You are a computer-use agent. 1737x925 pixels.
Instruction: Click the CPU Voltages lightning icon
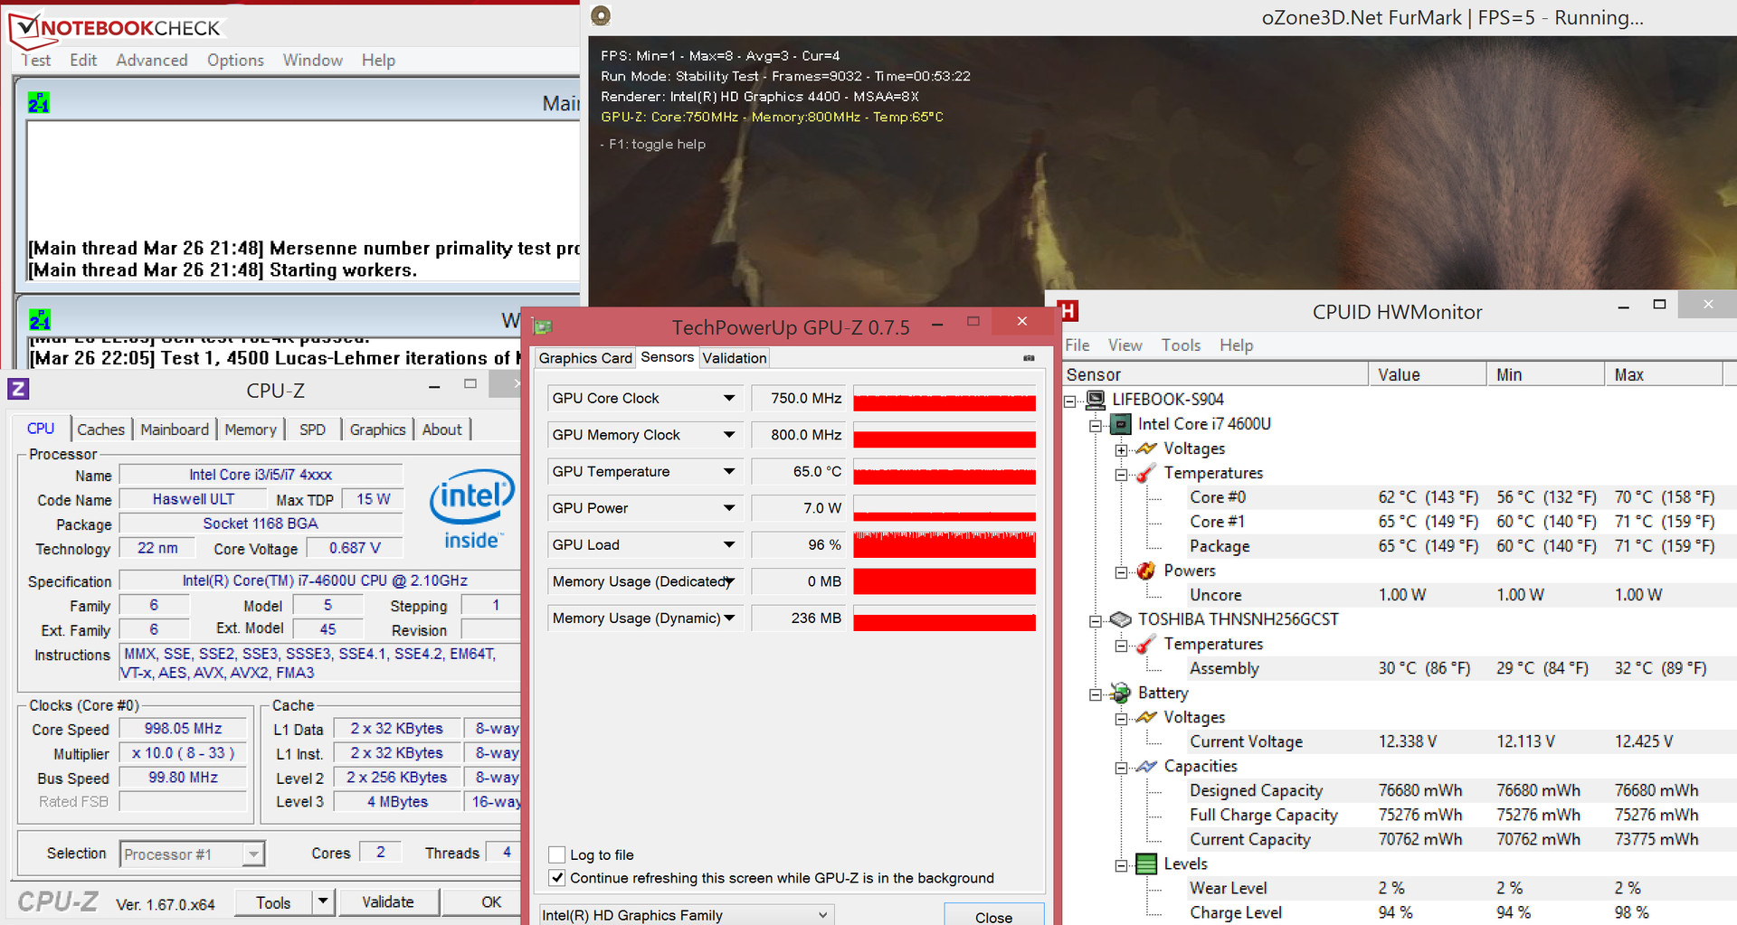[1146, 448]
